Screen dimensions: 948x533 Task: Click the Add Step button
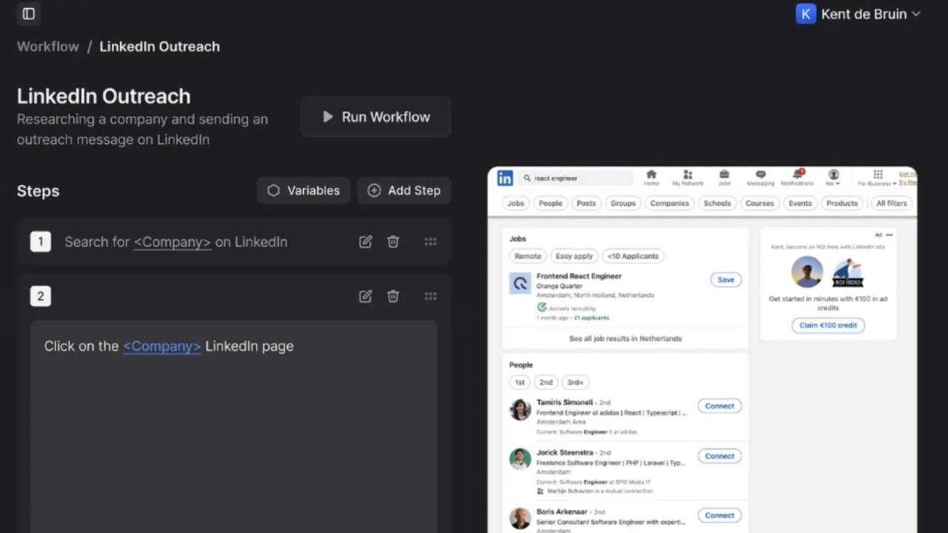(404, 190)
